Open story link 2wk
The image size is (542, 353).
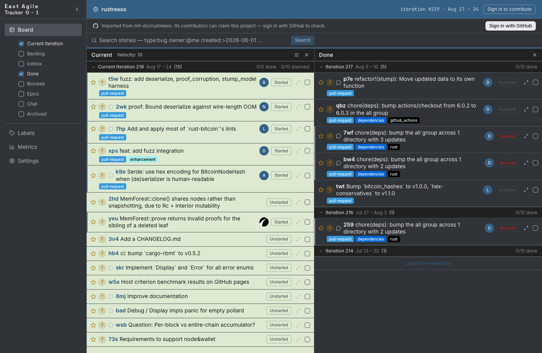click(x=121, y=107)
